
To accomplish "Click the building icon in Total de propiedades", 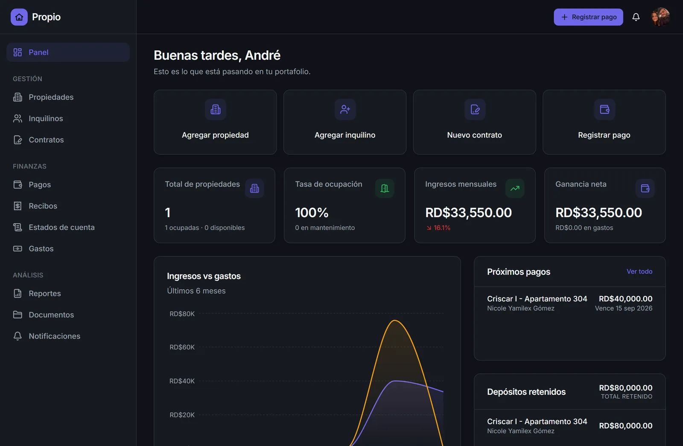I will pos(254,188).
